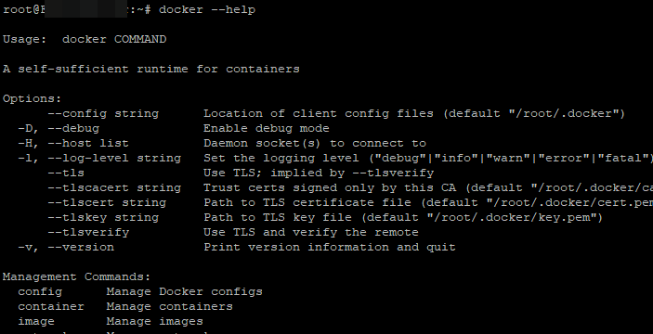Select 'A self-sufficient runtime for containers' text
The height and width of the screenshot is (334, 653).
pos(151,69)
